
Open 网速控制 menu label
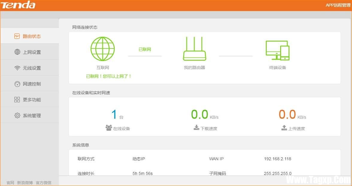click(x=32, y=84)
